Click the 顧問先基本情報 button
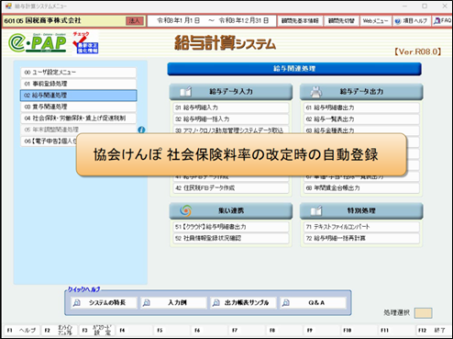 click(300, 21)
